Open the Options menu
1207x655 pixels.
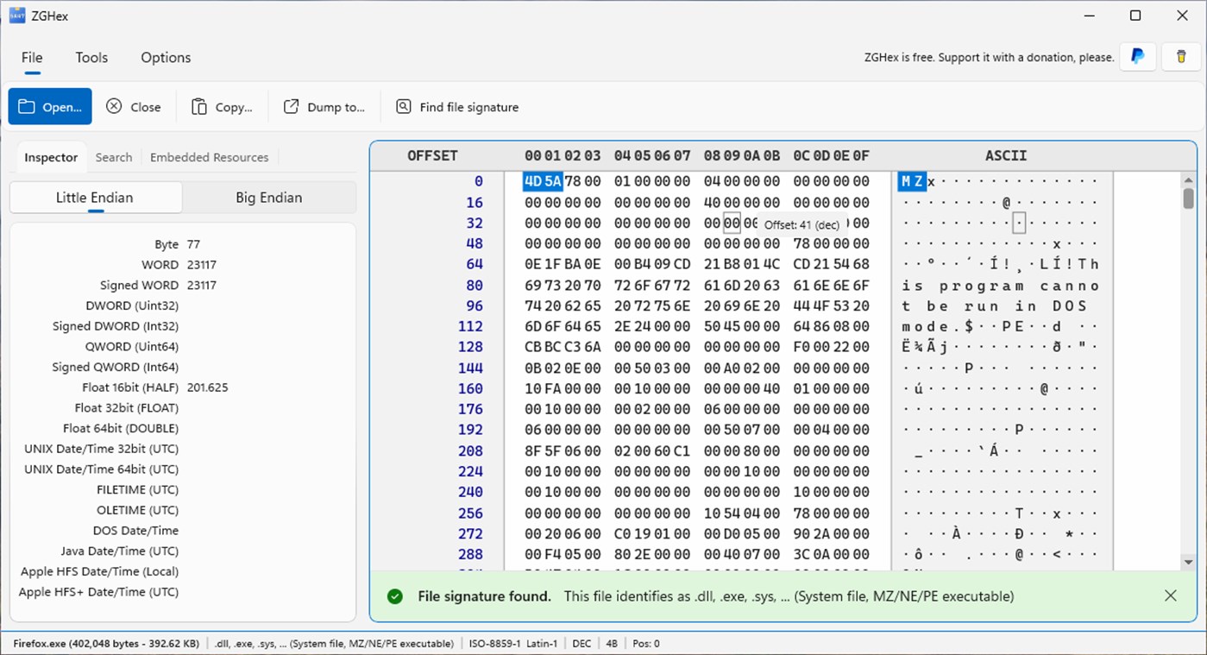pyautogui.click(x=166, y=58)
